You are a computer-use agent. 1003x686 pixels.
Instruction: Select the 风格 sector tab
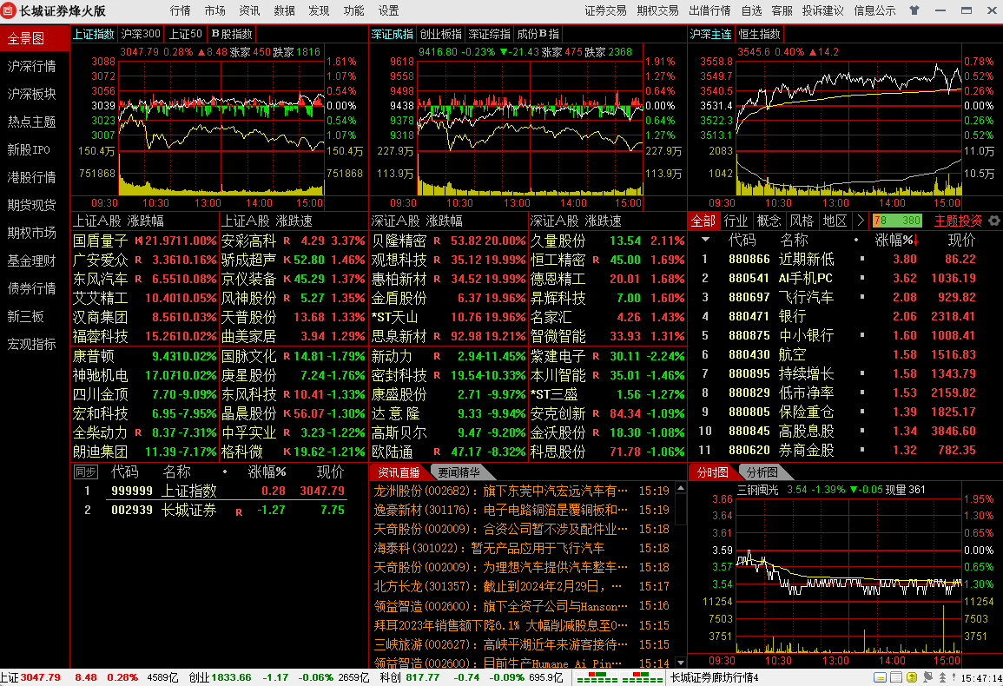coord(802,221)
